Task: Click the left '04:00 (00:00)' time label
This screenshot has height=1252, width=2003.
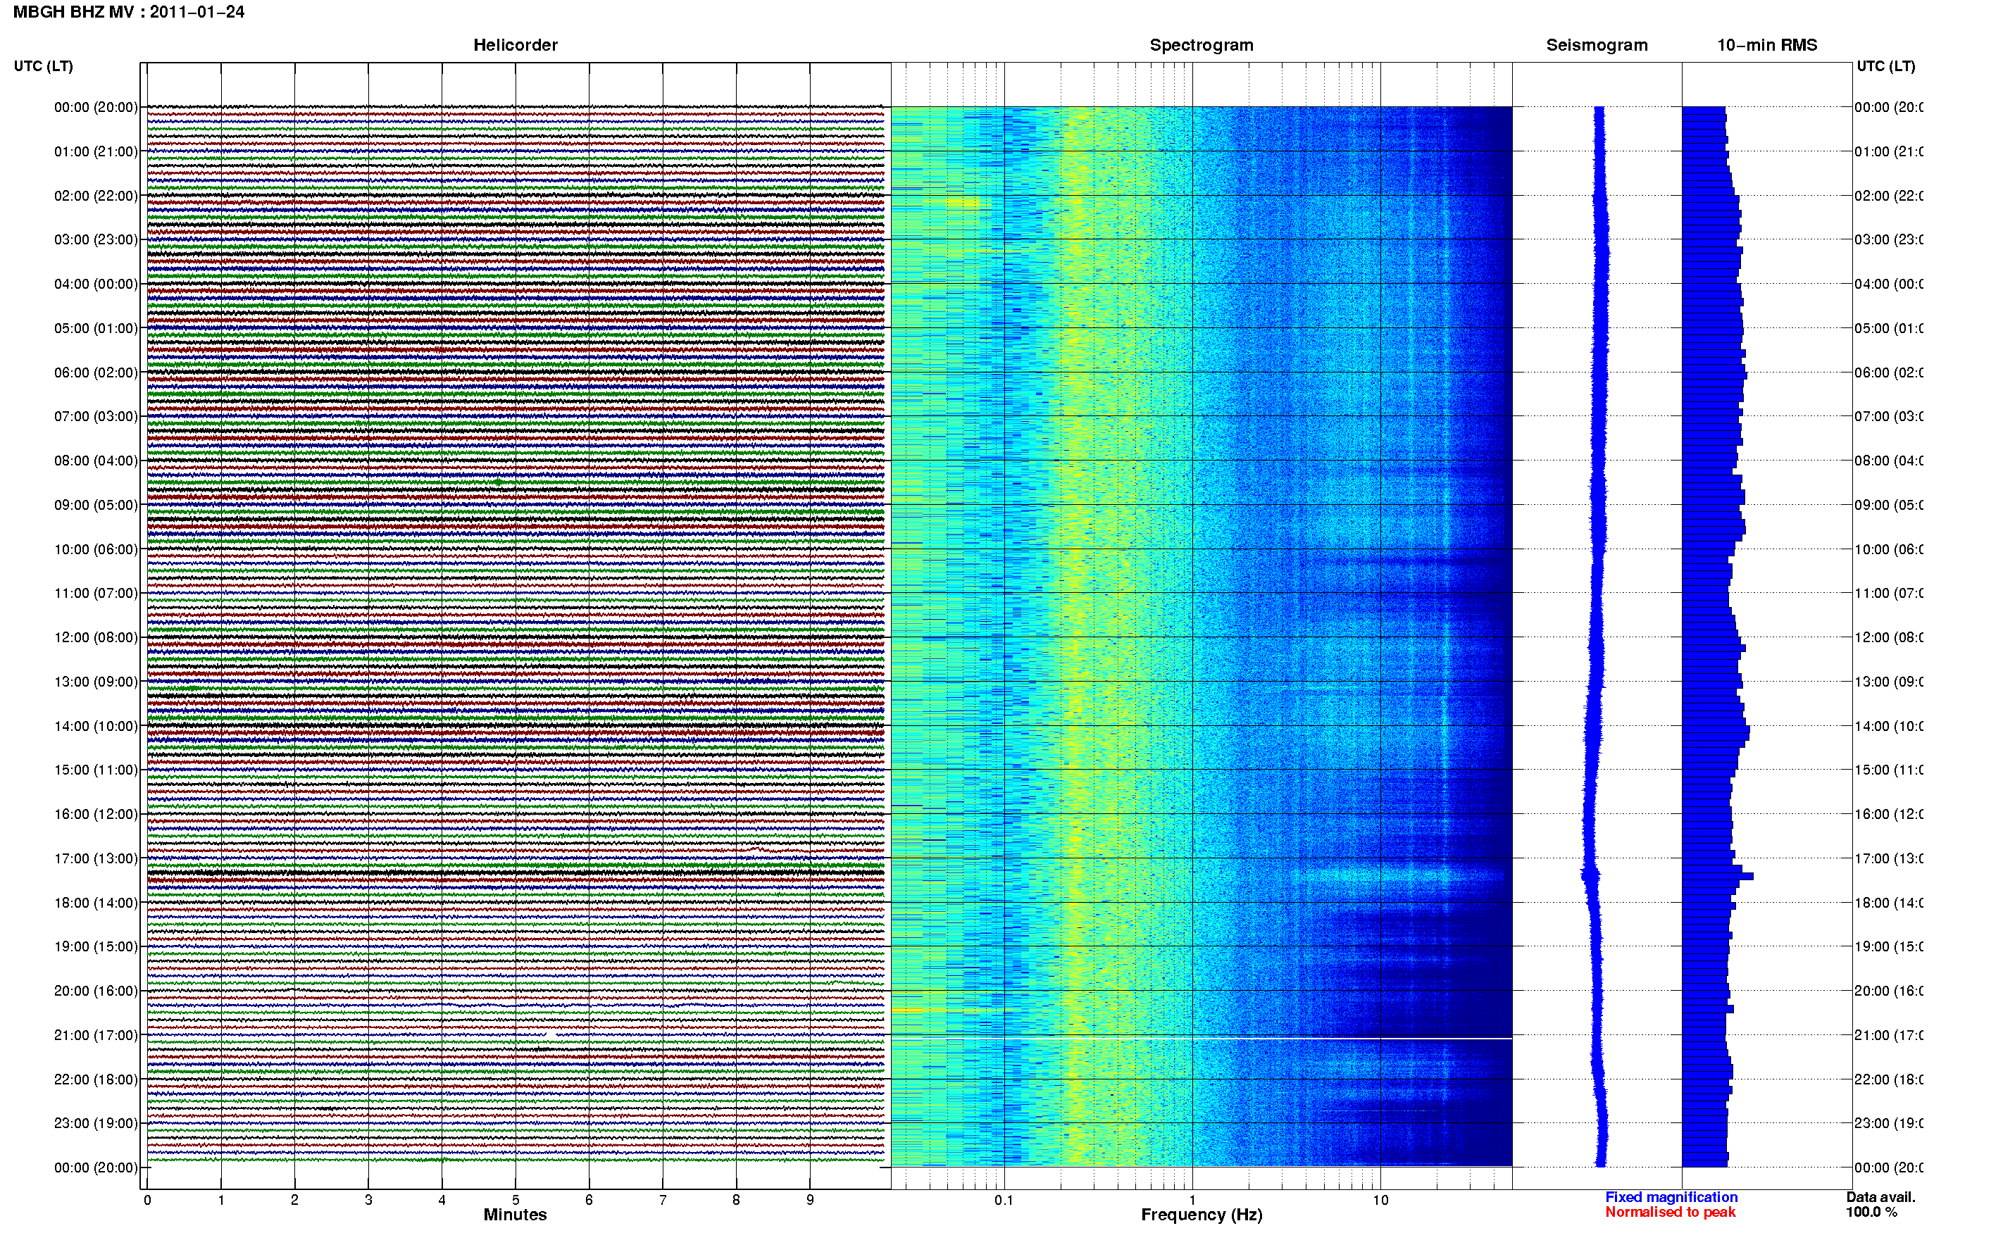Action: tap(96, 284)
